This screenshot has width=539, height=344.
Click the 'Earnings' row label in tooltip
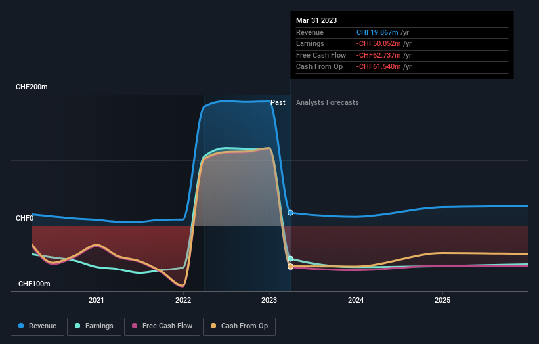(x=310, y=43)
